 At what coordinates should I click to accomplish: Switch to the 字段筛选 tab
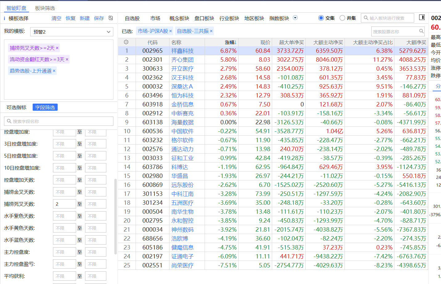[x=45, y=107]
